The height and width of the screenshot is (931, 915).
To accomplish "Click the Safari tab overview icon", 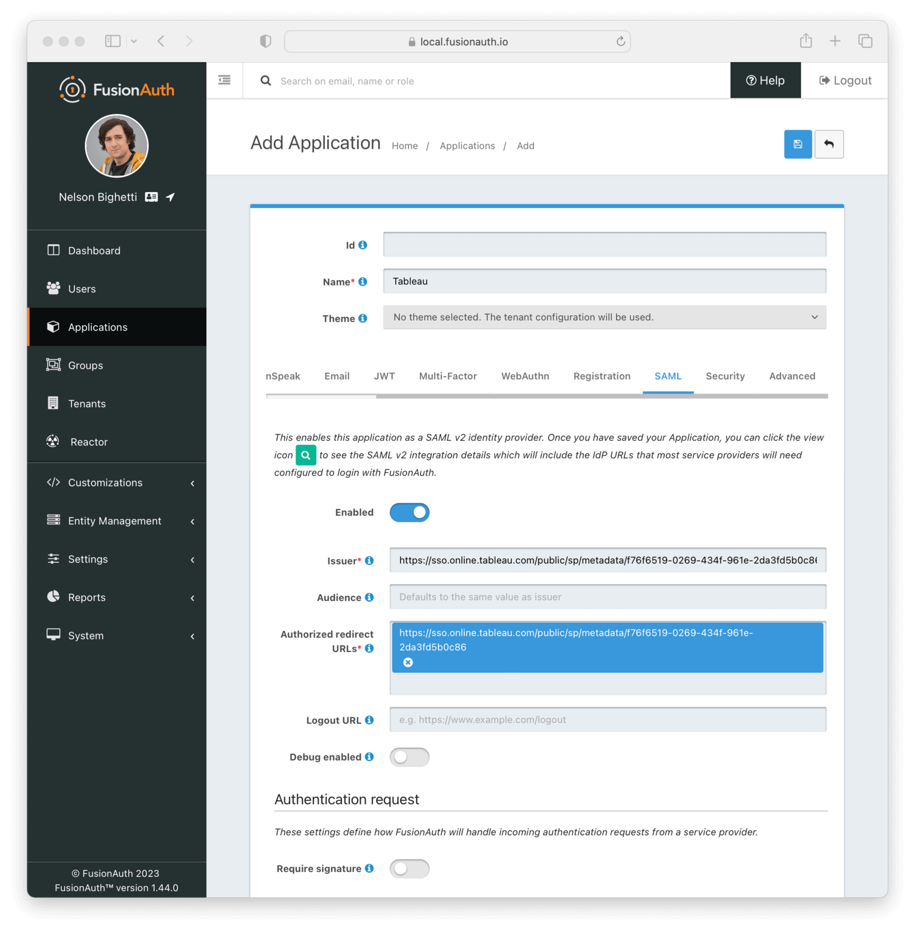I will [865, 41].
